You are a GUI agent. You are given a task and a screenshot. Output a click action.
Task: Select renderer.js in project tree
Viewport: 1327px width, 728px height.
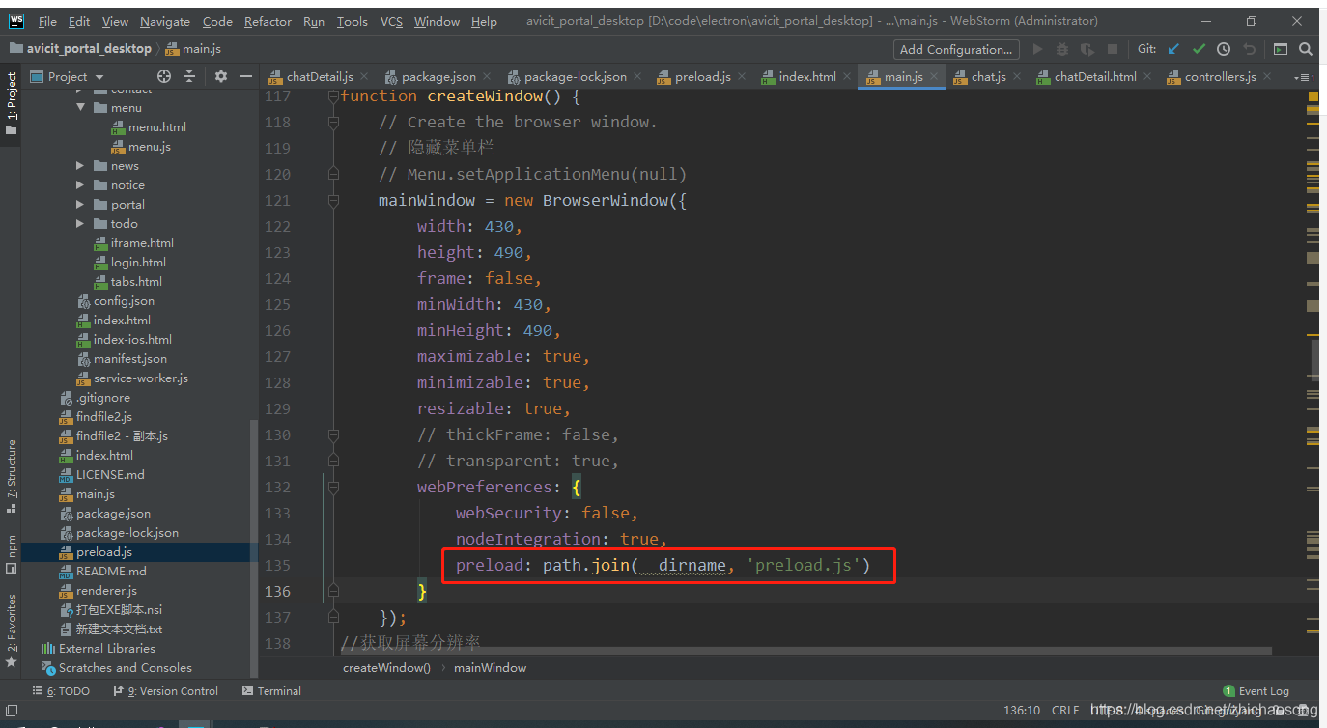(106, 590)
